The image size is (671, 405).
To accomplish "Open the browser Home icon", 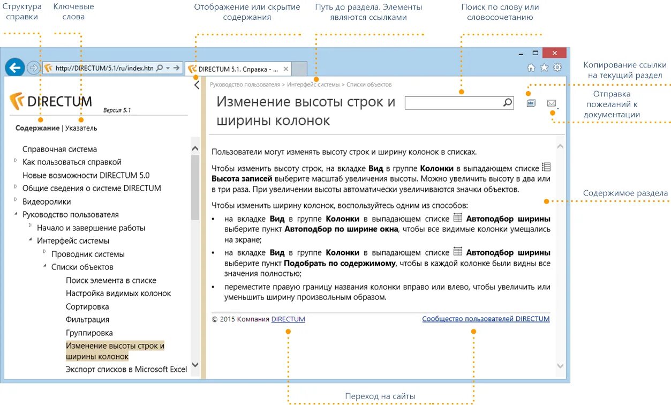I will click(x=531, y=67).
